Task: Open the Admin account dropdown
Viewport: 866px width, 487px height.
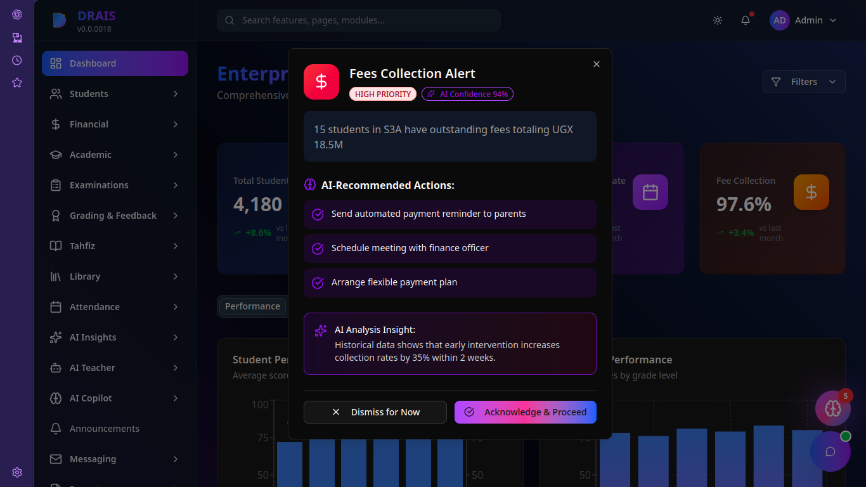Action: point(804,20)
